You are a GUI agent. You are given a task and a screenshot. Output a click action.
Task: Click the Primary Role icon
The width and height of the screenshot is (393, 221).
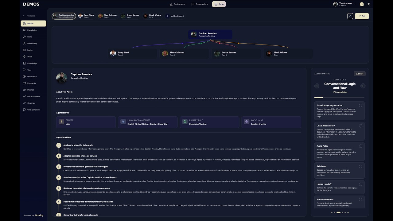pos(185,122)
